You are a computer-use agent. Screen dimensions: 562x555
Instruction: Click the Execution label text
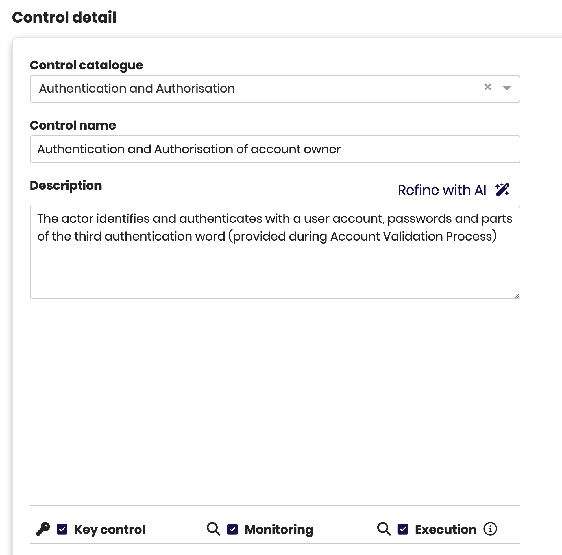pyautogui.click(x=445, y=529)
